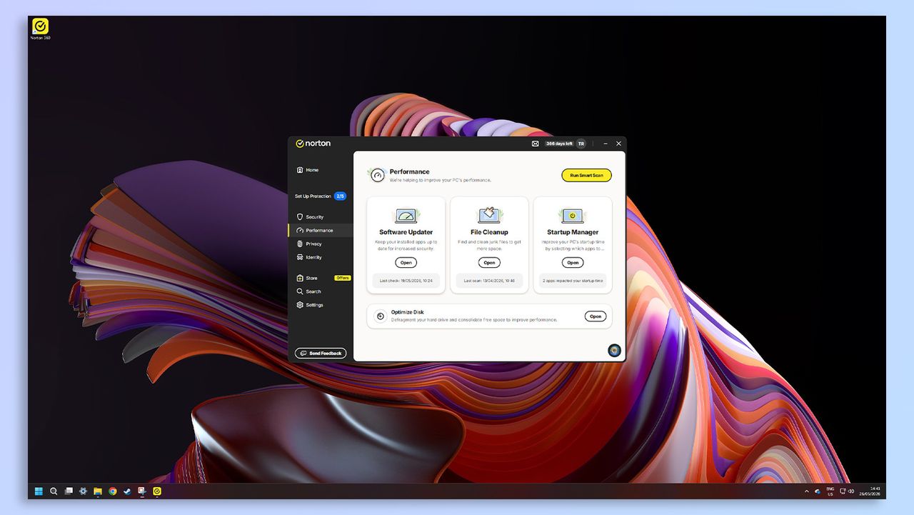Screen dimensions: 914x515
Task: Click the Optimize Disk circular icon
Action: point(380,316)
